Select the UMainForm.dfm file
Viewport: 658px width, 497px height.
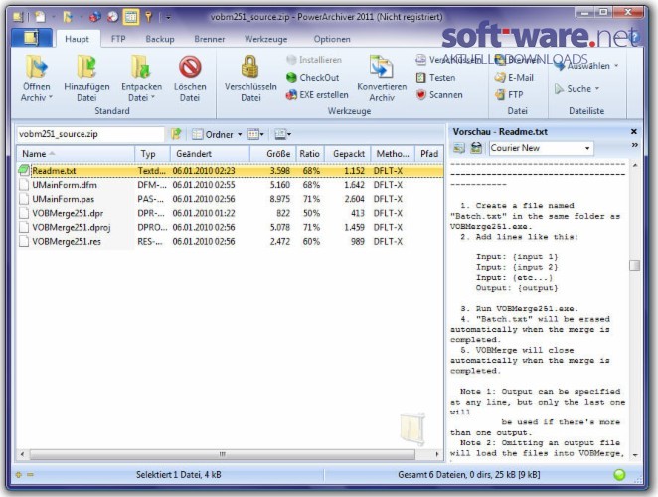[65, 185]
